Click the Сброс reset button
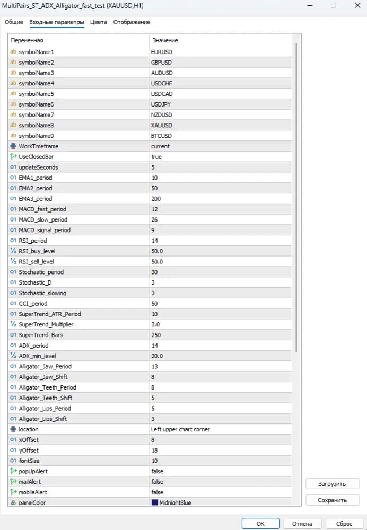The height and width of the screenshot is (530, 367). point(344,523)
